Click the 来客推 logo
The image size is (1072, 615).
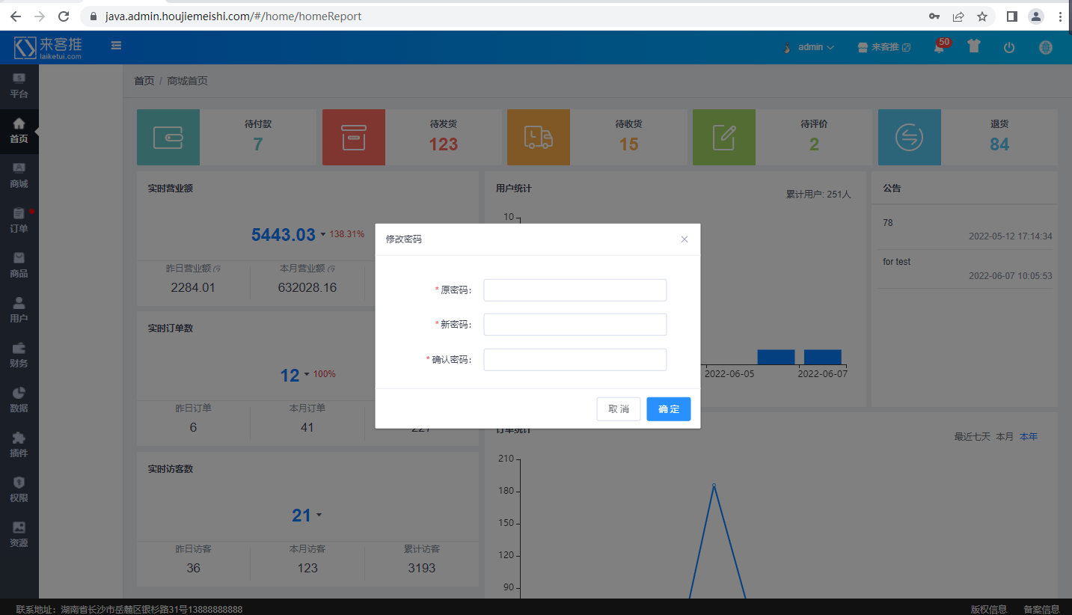(x=48, y=47)
